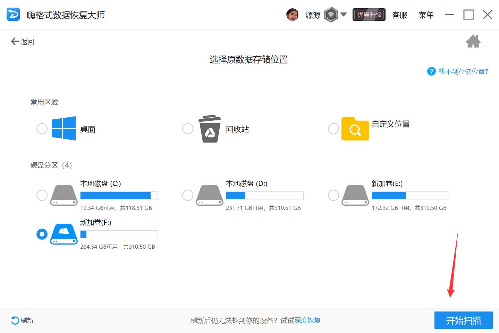Click the user avatar picture of 源源
Viewport: 499px width, 333px height.
(293, 14)
